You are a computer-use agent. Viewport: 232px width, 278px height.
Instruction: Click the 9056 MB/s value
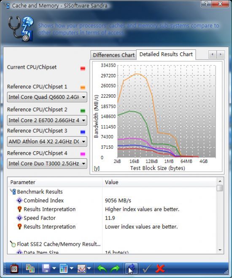pyautogui.click(x=118, y=201)
